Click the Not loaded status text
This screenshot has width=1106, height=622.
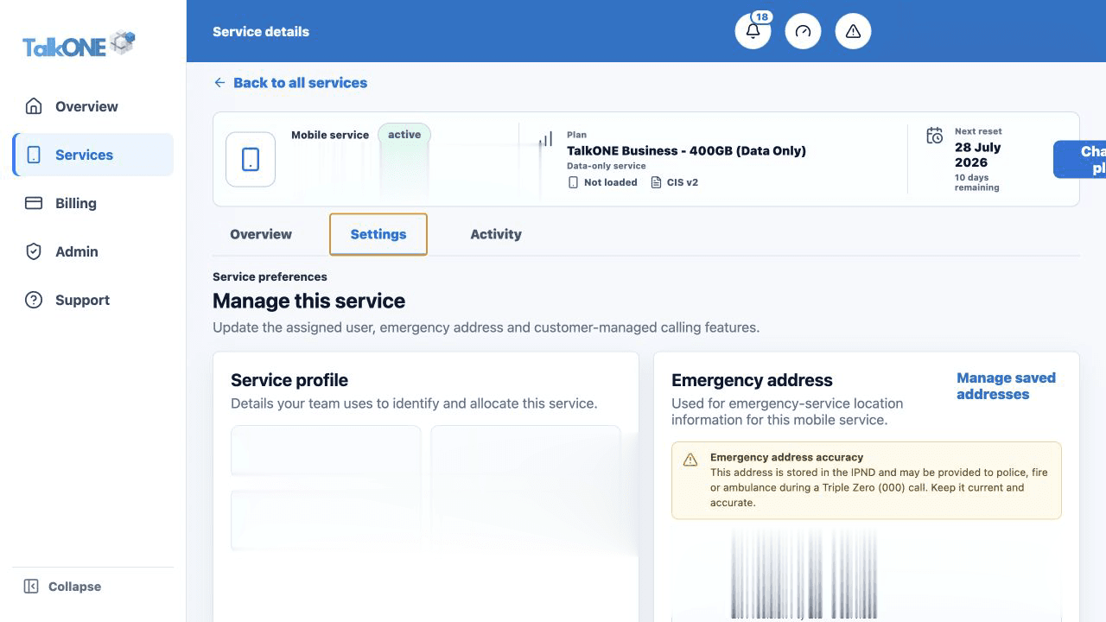tap(611, 182)
